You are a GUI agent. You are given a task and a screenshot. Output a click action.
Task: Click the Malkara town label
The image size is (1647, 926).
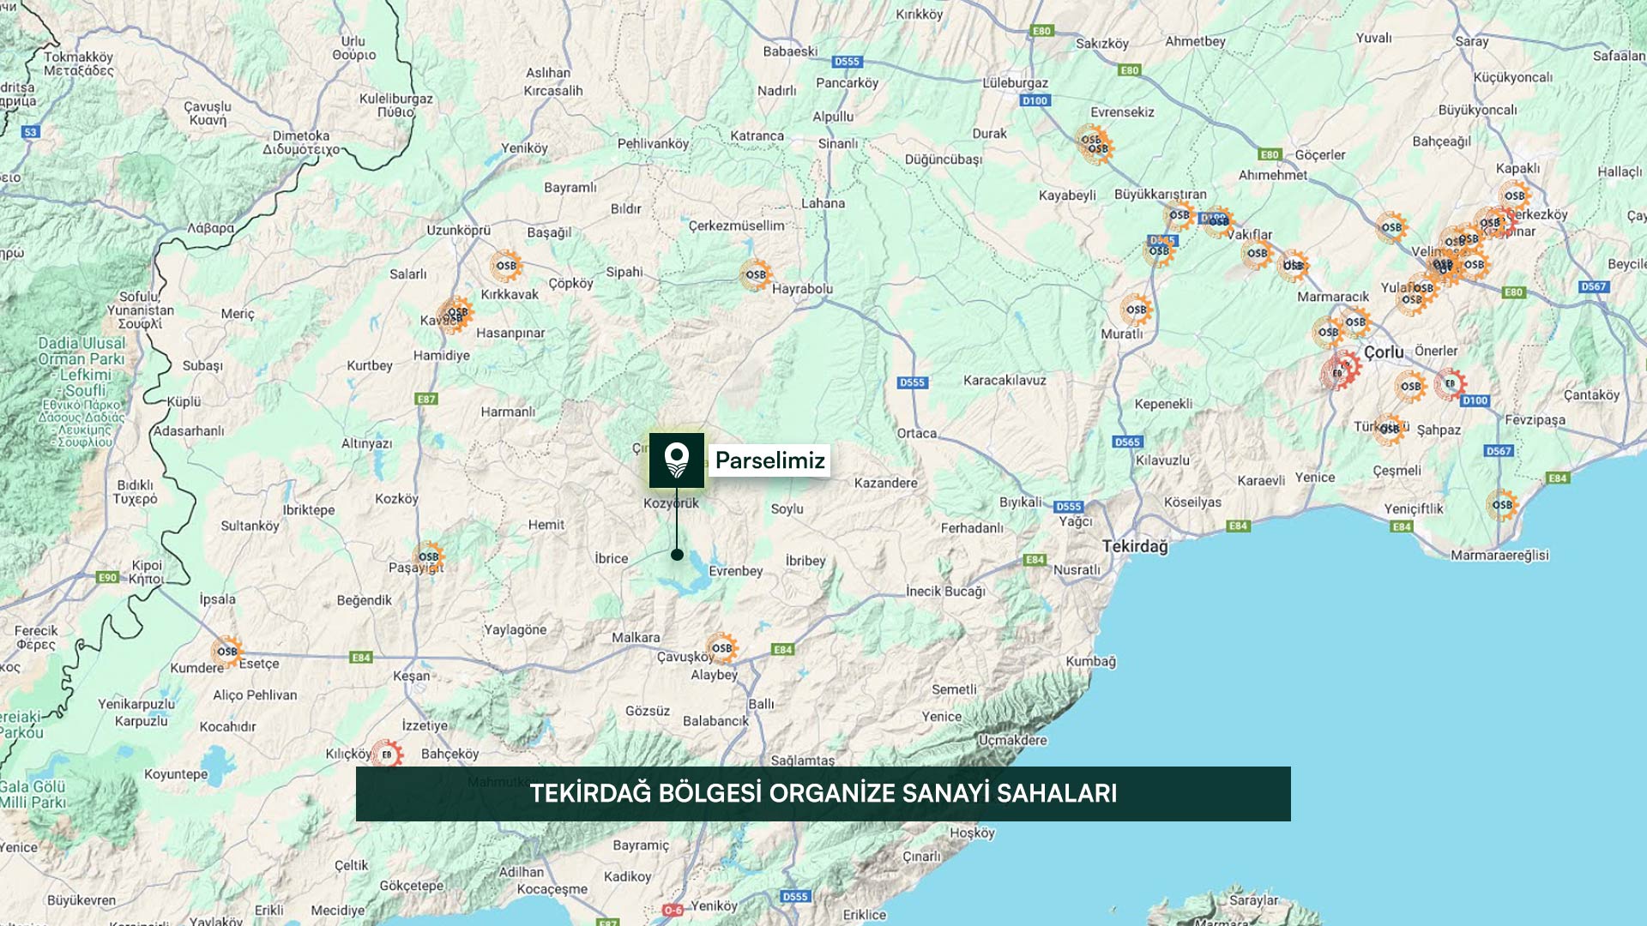click(x=636, y=637)
